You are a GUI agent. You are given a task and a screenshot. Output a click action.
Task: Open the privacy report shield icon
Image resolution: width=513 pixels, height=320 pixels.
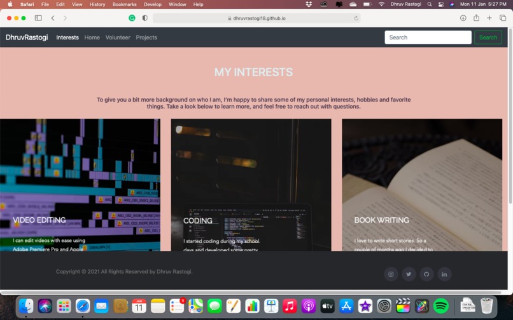coord(144,18)
